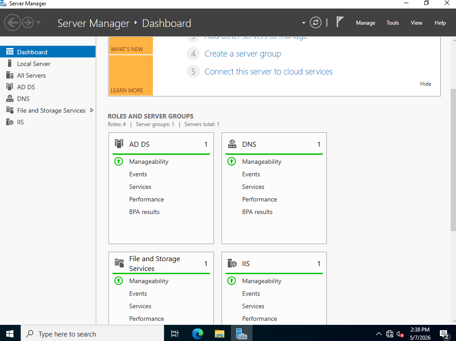Viewport: 456px width, 341px height.
Task: Open Services in the IIS tile
Action: tap(253, 306)
